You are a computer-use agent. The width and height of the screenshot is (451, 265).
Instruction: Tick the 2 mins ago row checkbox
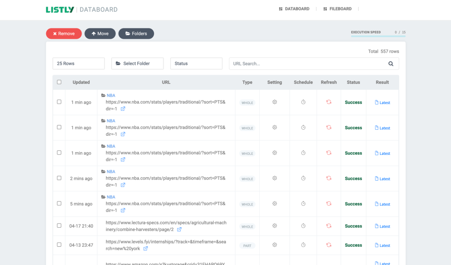[59, 178]
